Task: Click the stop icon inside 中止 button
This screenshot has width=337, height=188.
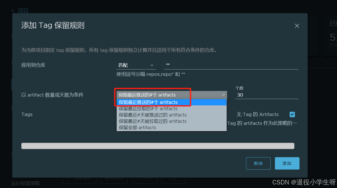Action: pos(139,178)
